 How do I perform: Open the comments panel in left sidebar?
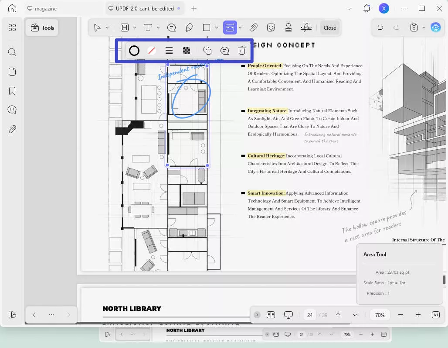click(12, 109)
